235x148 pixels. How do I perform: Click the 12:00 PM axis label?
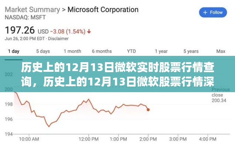pos(89,139)
